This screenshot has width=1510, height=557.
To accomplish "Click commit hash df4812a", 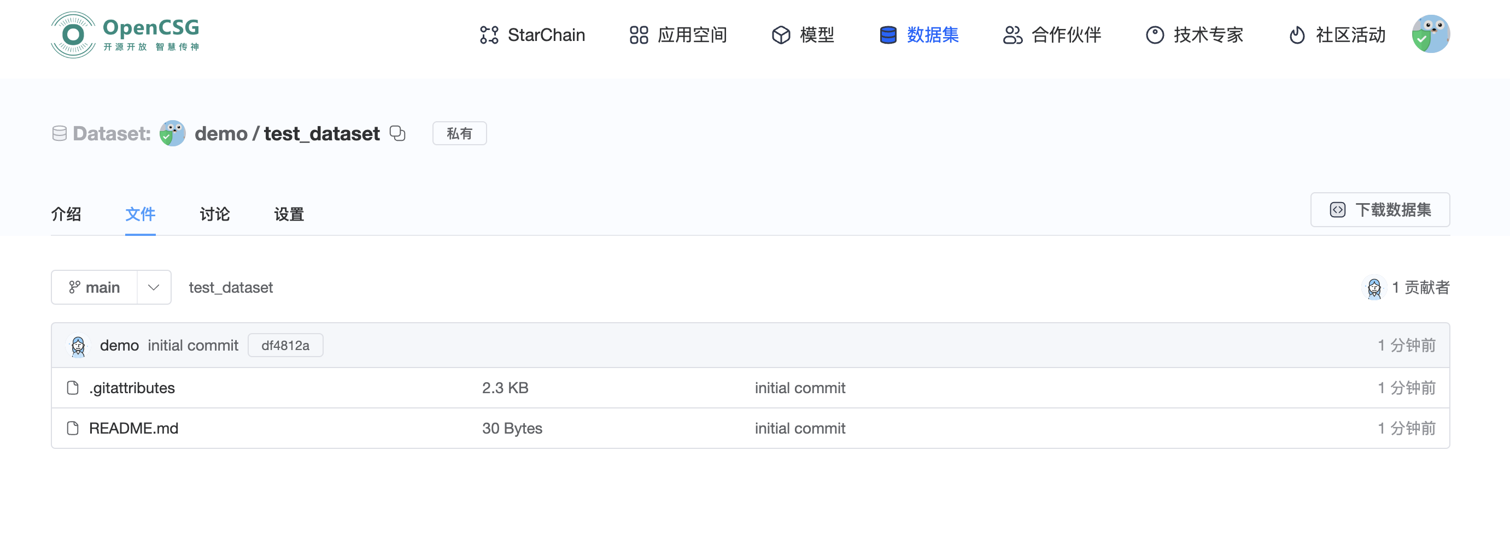I will [285, 346].
